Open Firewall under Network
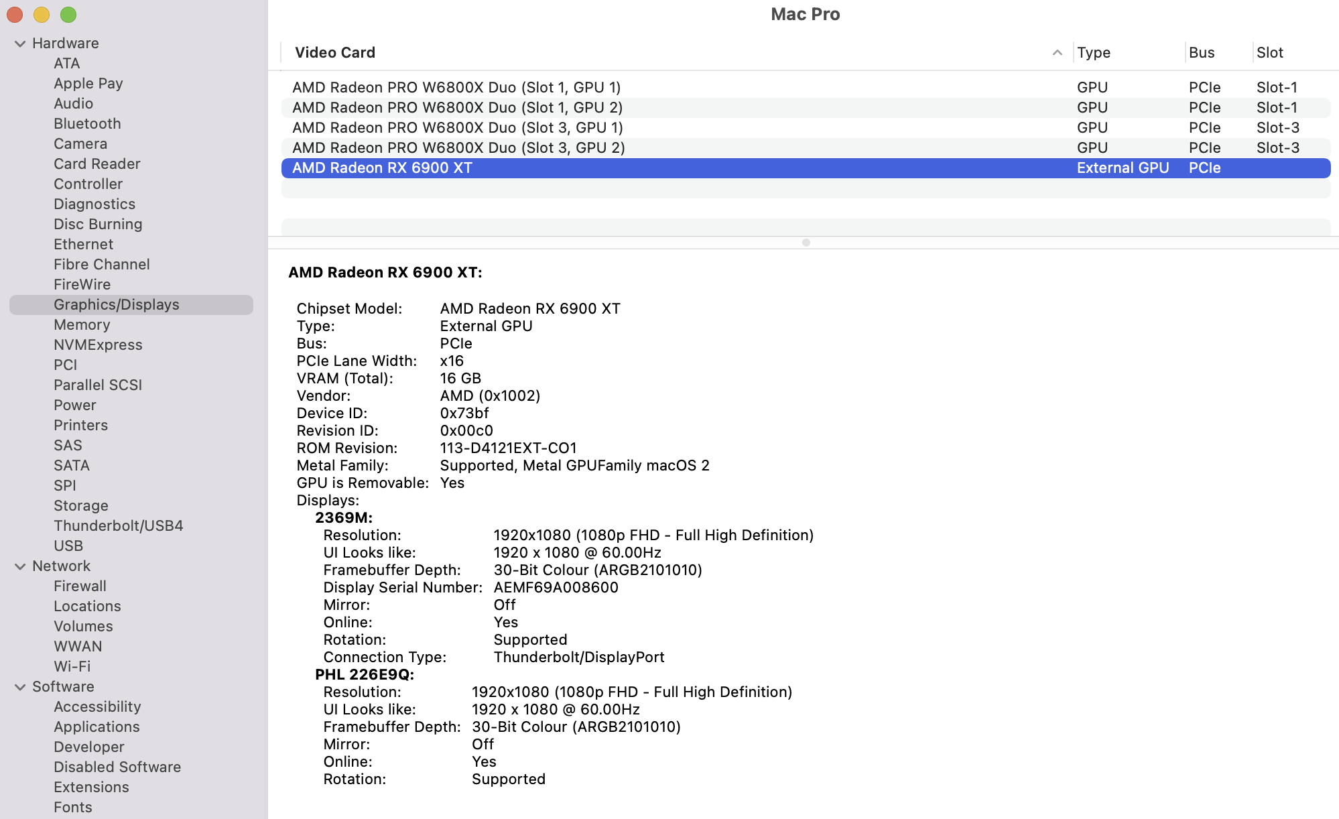The image size is (1339, 819). click(80, 586)
